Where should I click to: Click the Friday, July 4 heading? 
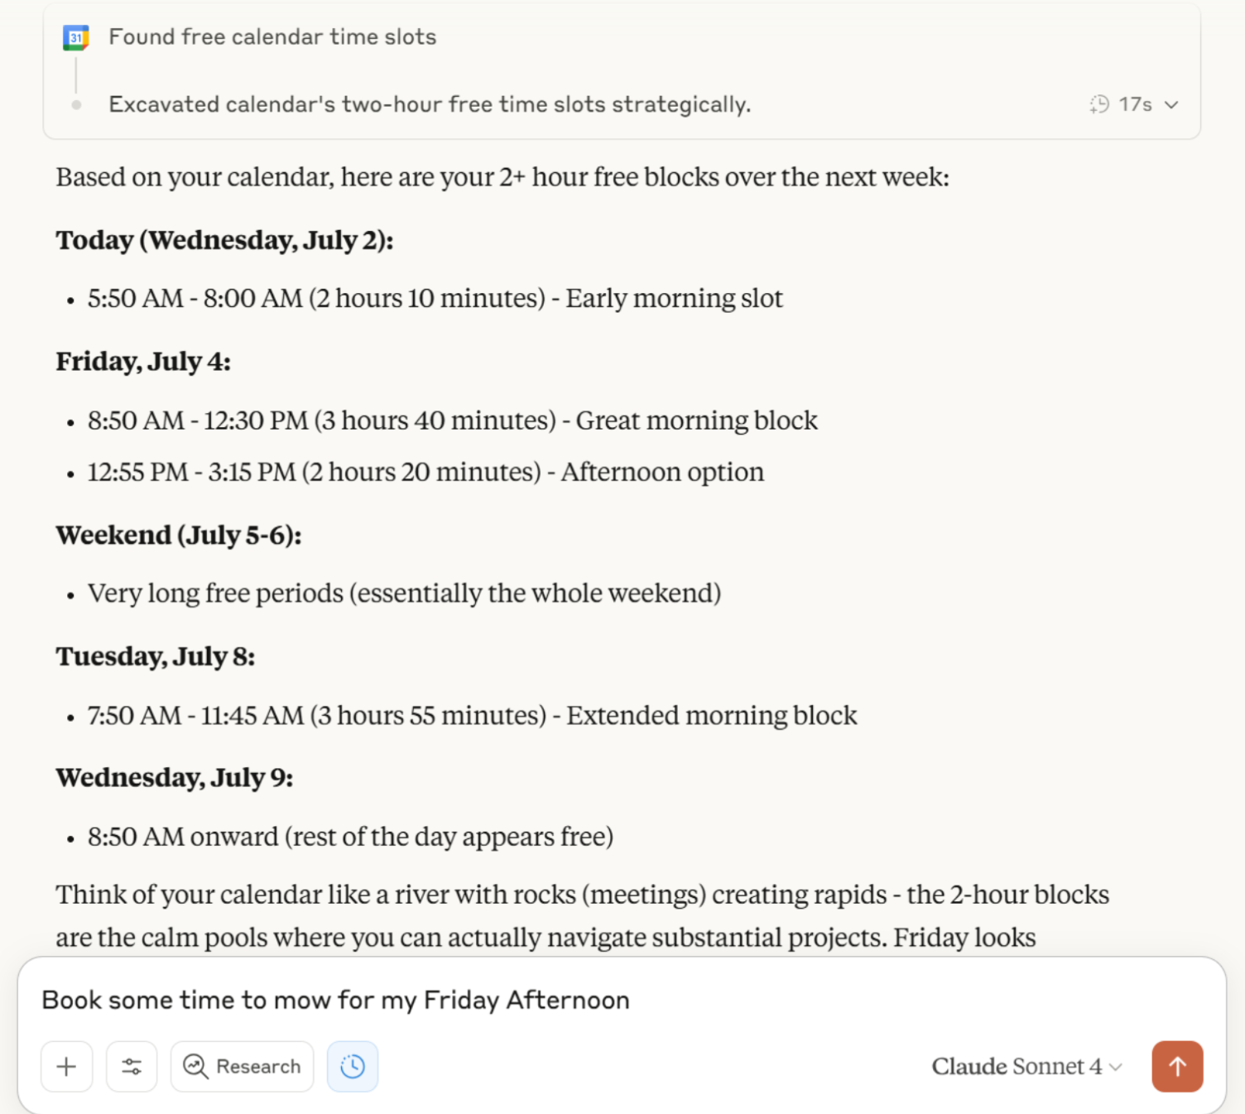(143, 362)
